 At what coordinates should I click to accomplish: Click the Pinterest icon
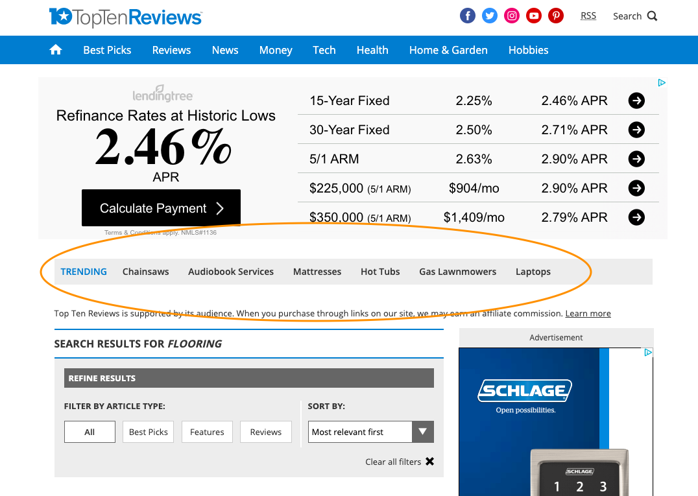(556, 16)
